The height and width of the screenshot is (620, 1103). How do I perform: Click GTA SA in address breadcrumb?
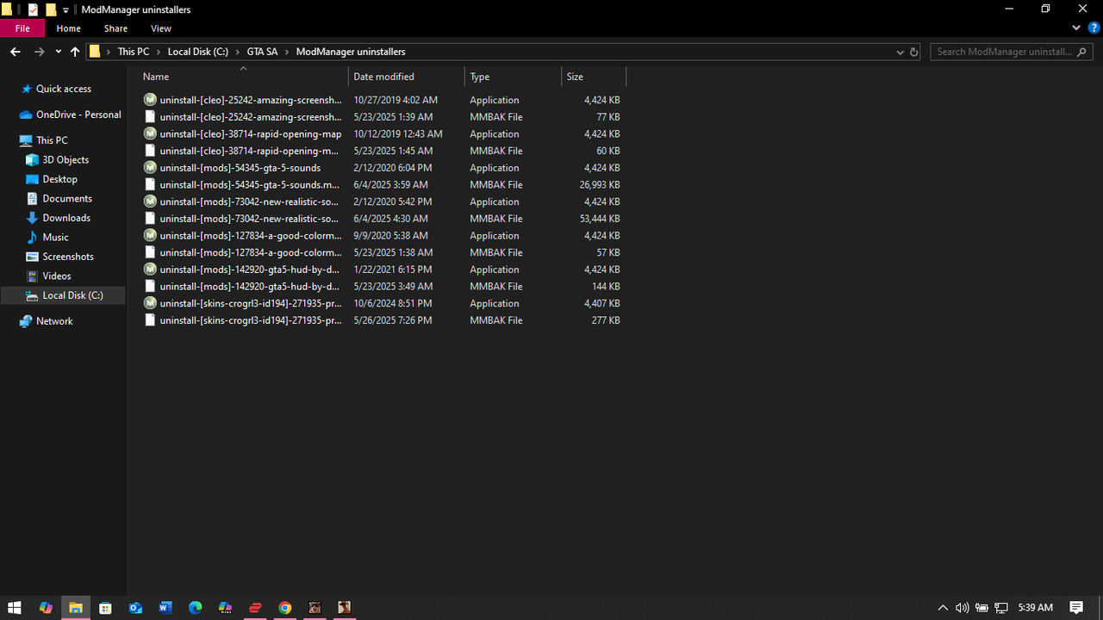pos(262,52)
